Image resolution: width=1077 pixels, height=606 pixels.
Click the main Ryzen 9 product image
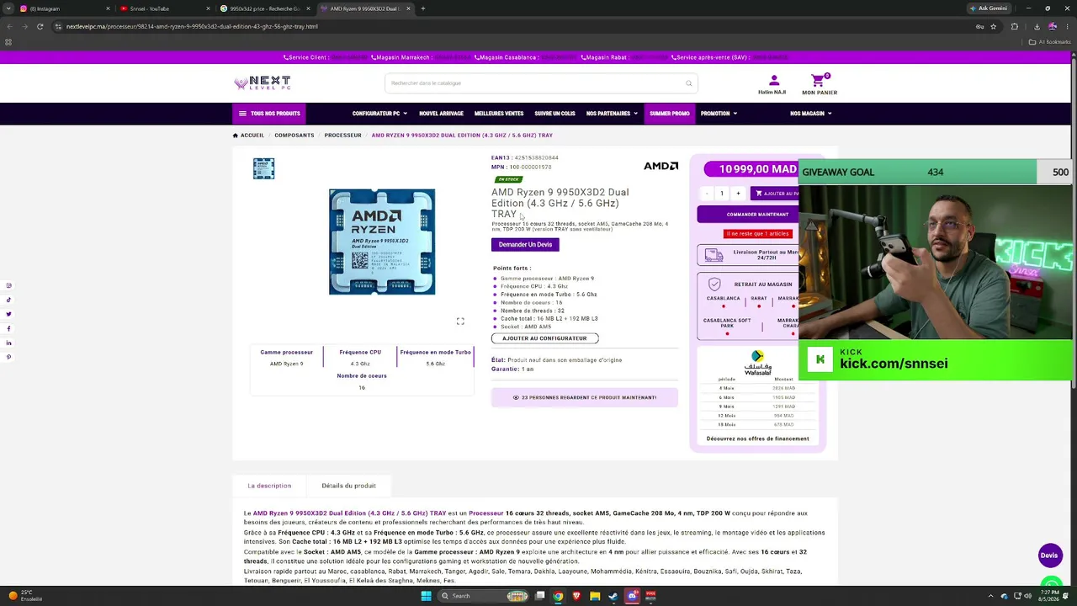(x=382, y=242)
